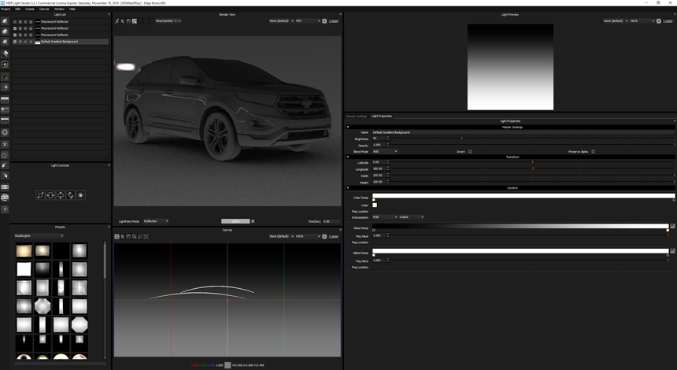Open the Project menu
The image size is (677, 370).
6,9
